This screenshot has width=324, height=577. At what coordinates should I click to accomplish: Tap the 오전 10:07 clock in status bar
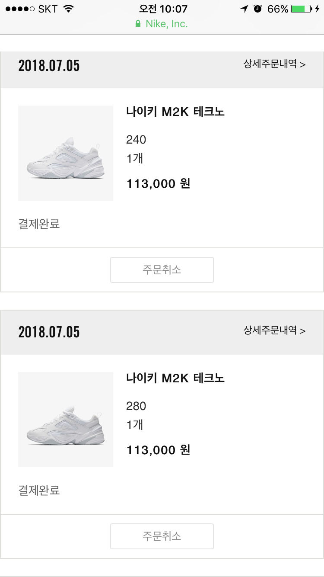pyautogui.click(x=163, y=9)
